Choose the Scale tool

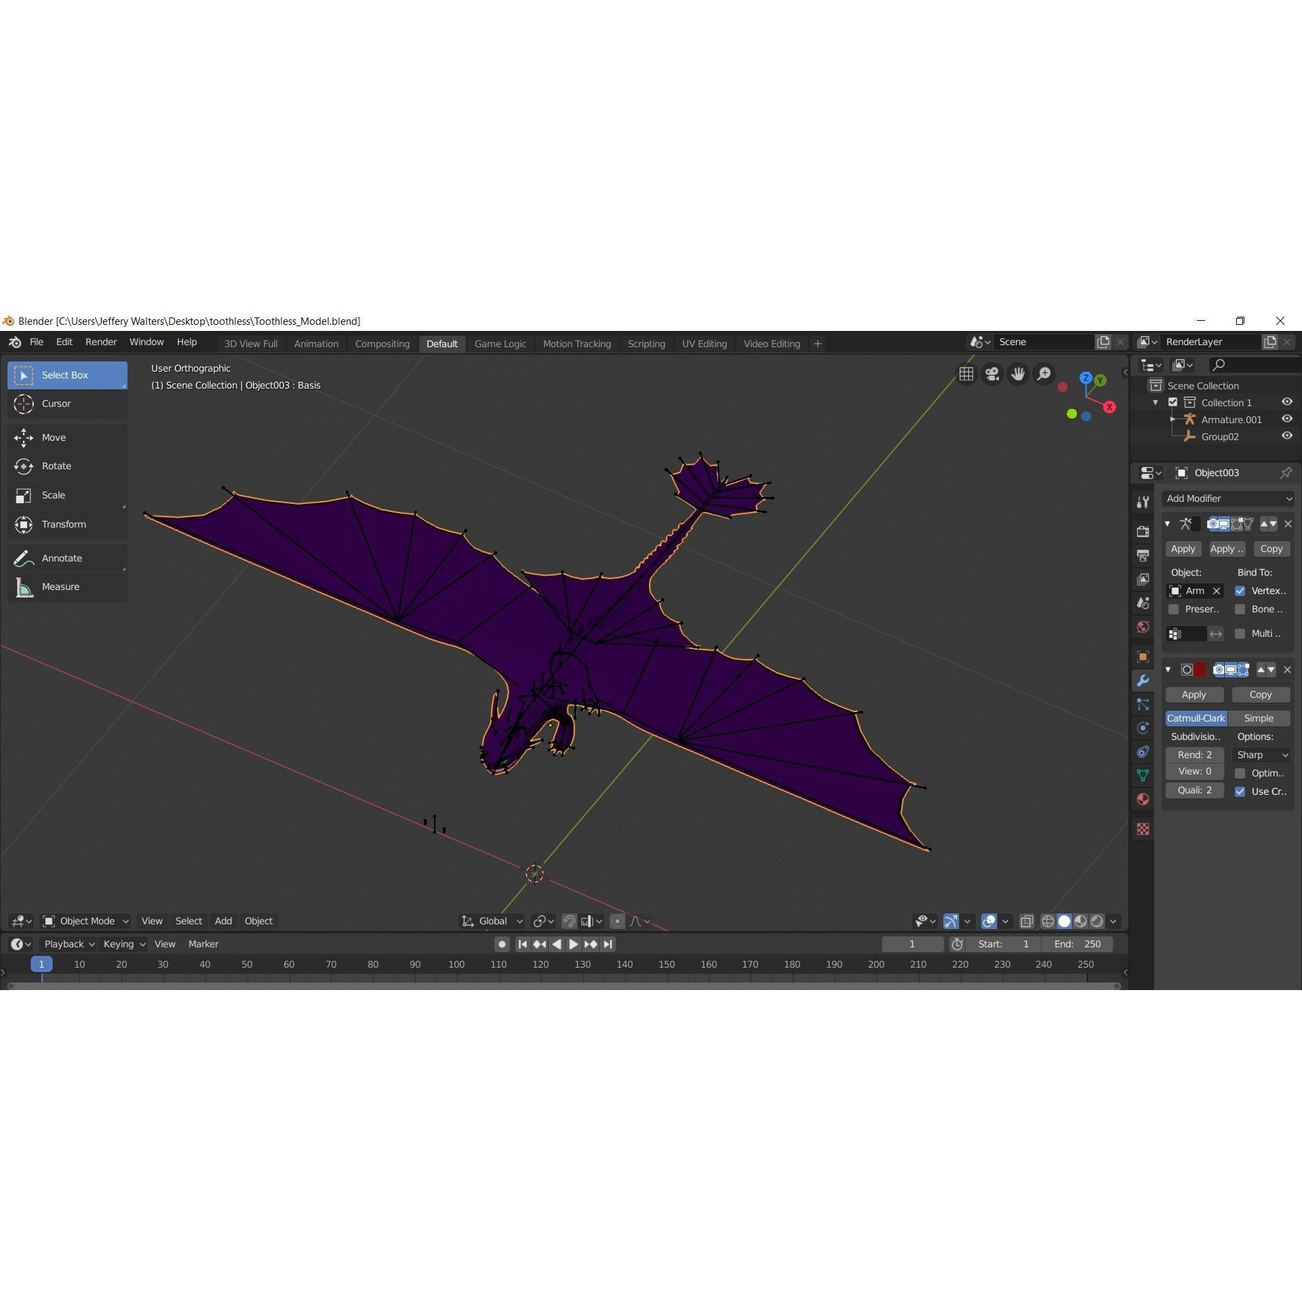67,495
